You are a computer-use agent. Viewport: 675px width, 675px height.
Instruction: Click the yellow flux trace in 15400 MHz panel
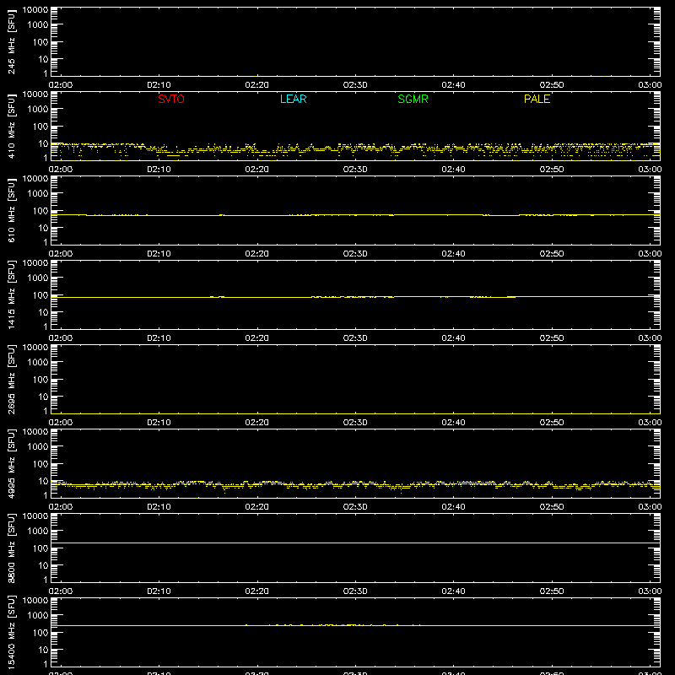(x=355, y=625)
